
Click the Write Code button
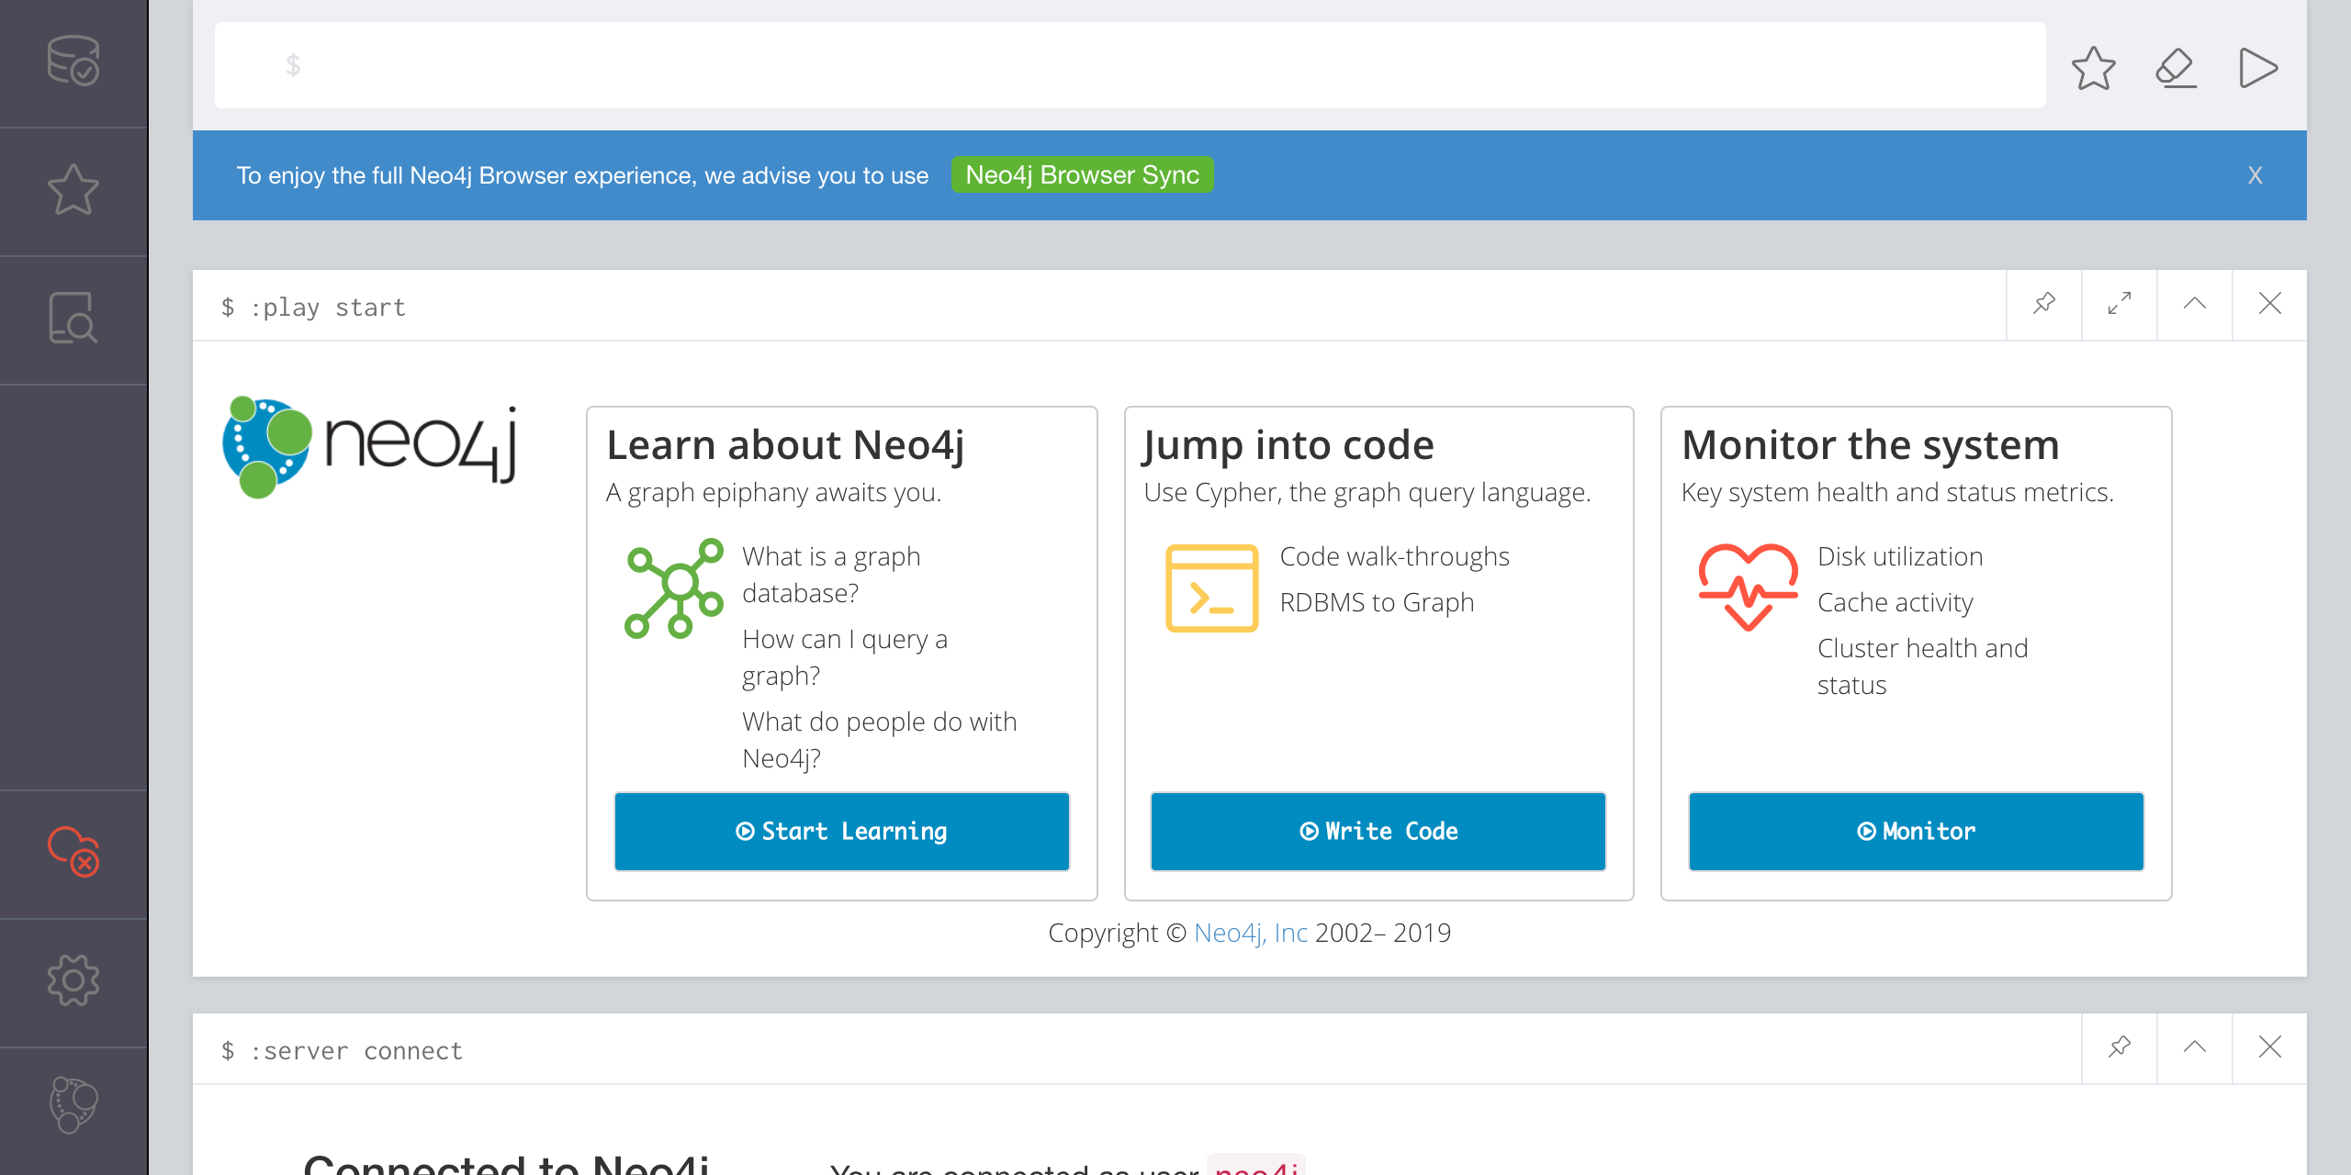[1378, 832]
